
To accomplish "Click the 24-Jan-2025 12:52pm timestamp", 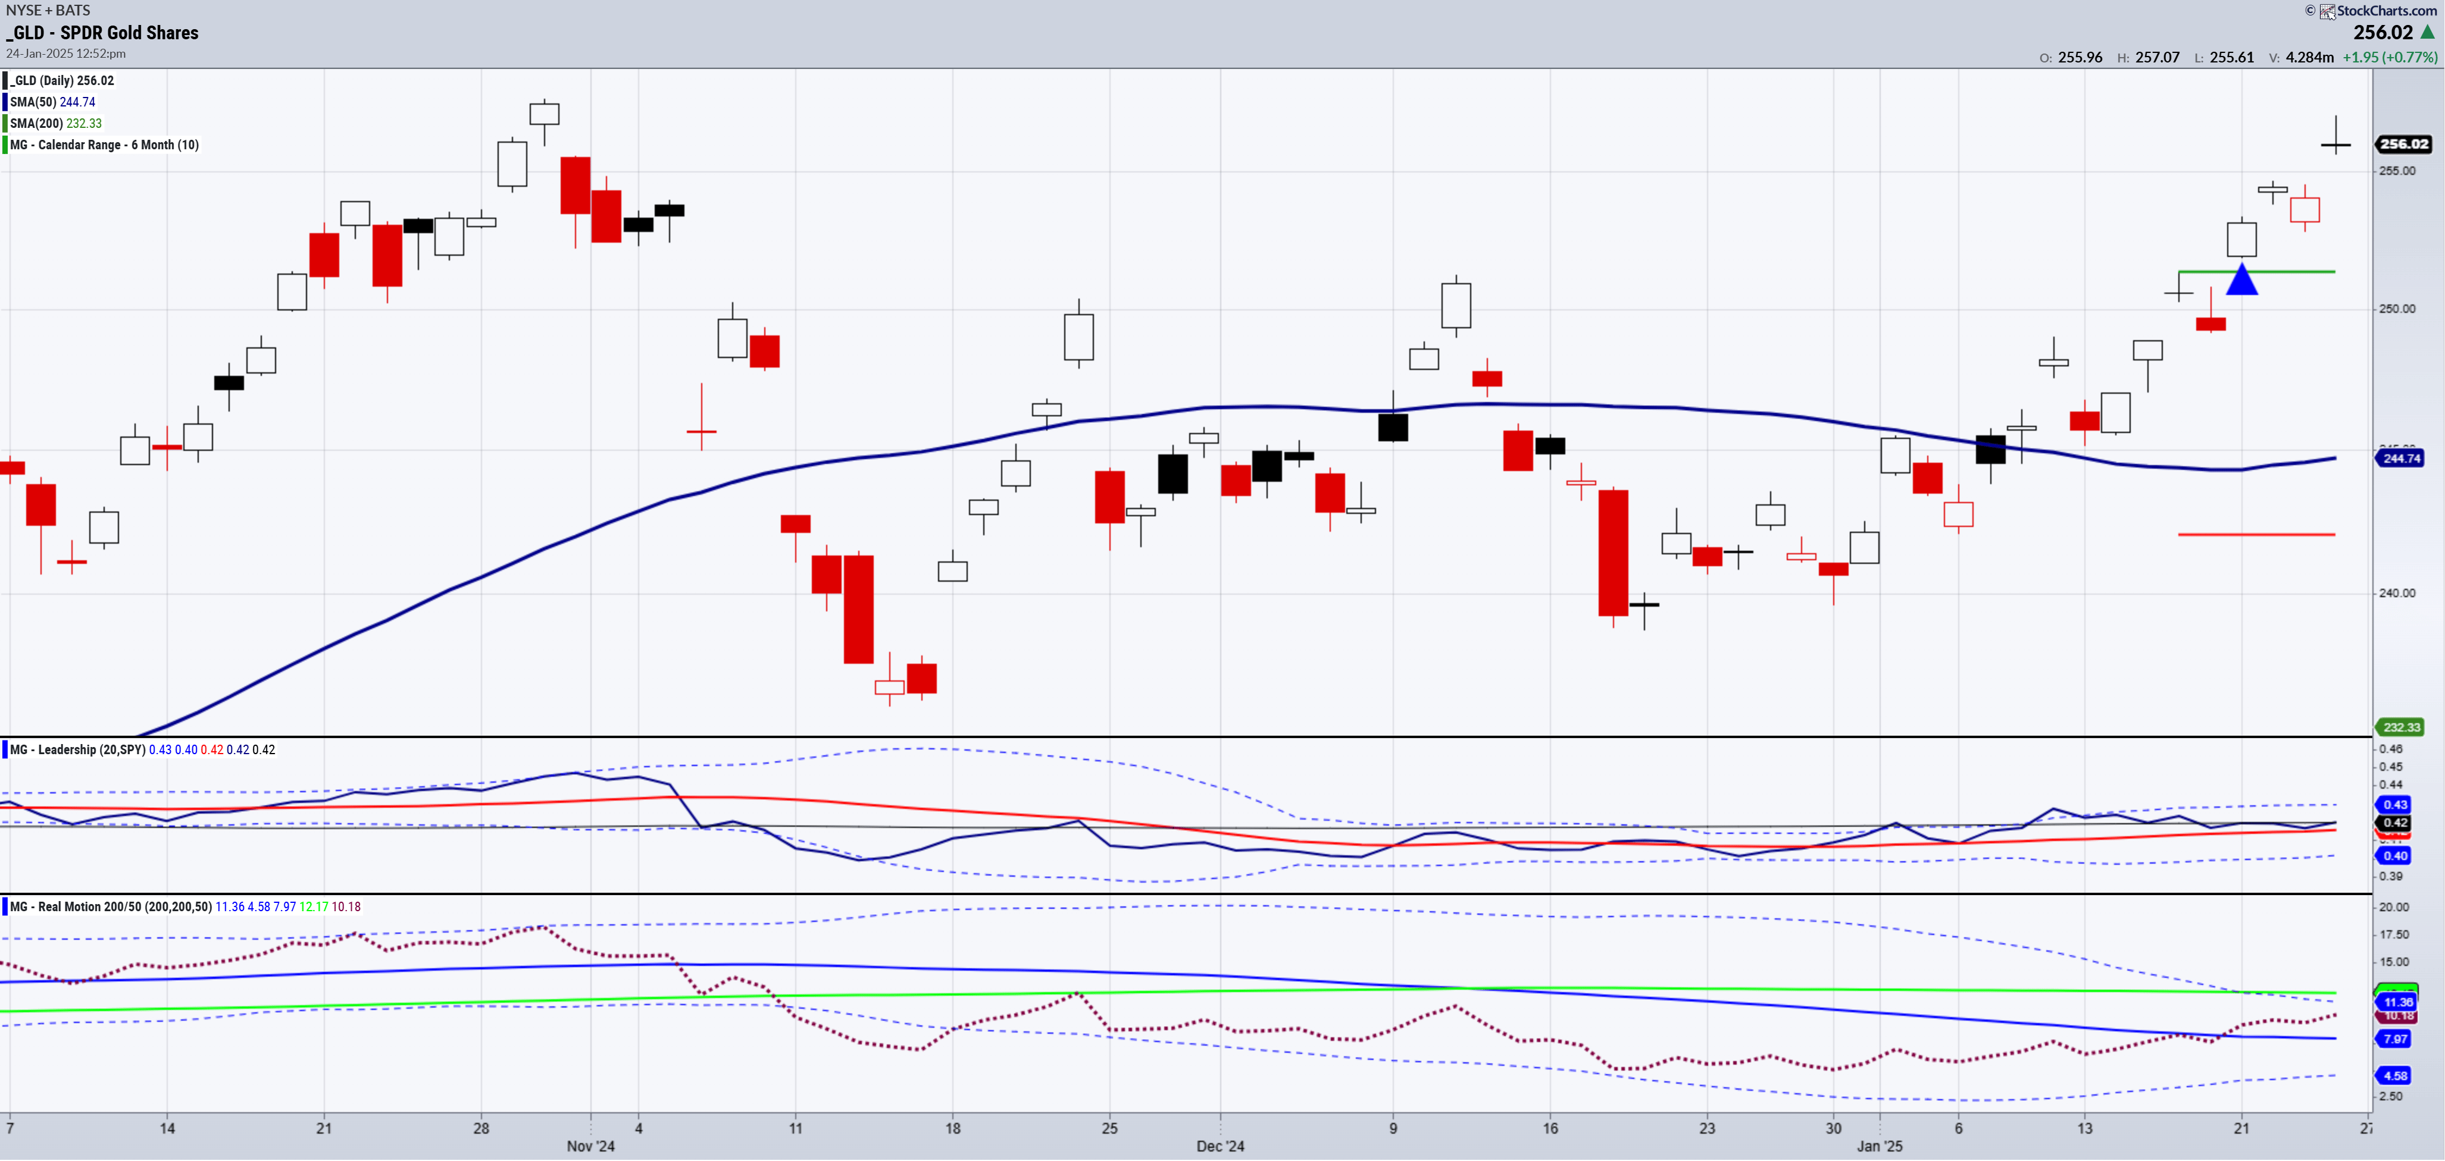I will [65, 53].
